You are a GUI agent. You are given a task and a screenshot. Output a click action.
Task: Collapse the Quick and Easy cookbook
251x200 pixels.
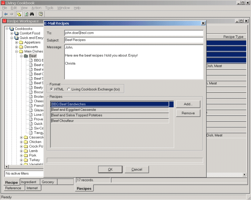(x=12, y=38)
